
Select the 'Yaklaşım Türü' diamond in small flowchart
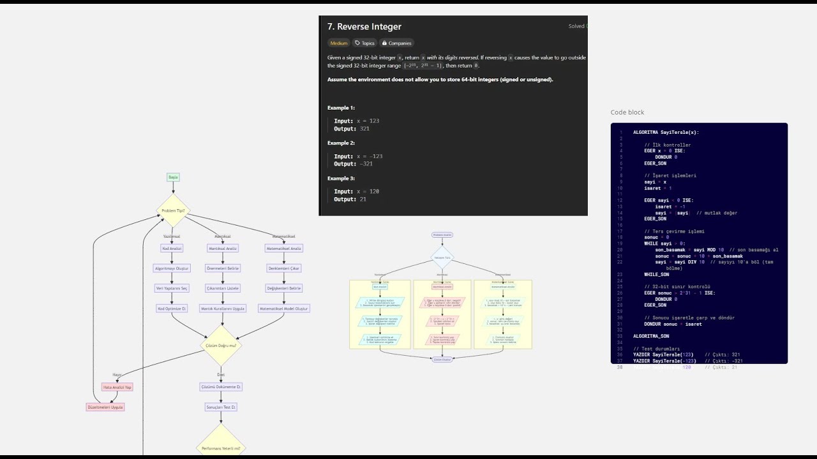coord(442,258)
